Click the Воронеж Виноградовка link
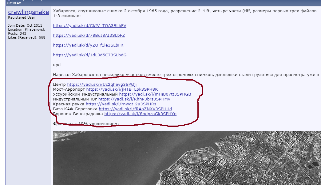This screenshot has height=185, width=321. (140, 114)
